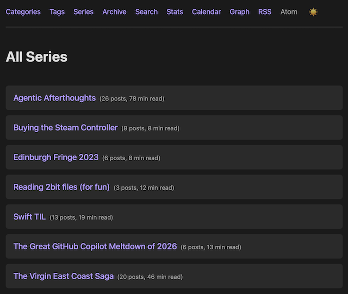The width and height of the screenshot is (348, 294).
Task: Open the RSS feed link
Action: pyautogui.click(x=265, y=12)
